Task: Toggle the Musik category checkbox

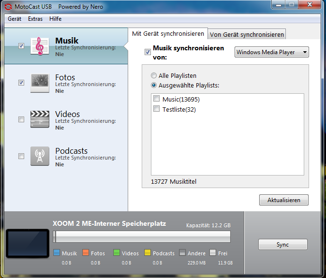Action: [x=21, y=46]
